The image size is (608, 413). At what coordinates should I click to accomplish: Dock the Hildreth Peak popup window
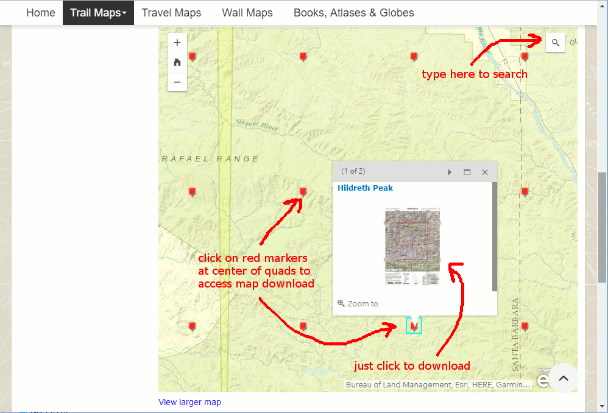coord(467,172)
